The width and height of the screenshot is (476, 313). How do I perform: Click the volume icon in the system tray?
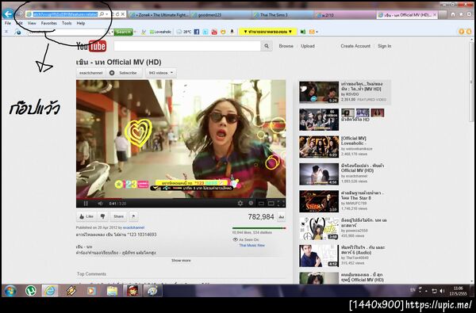(443, 291)
